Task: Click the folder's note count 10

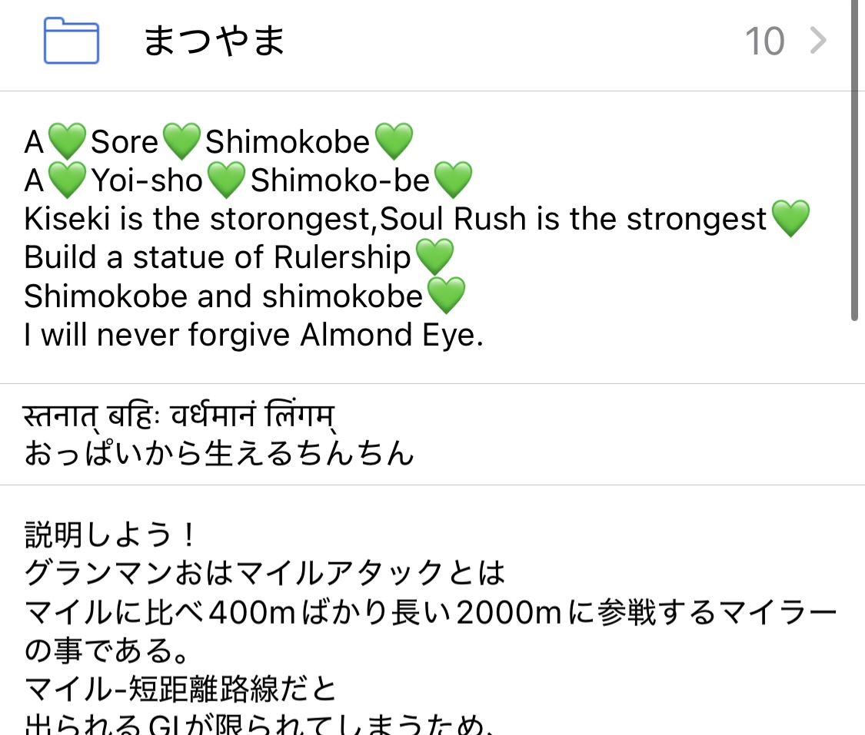Action: click(x=764, y=41)
